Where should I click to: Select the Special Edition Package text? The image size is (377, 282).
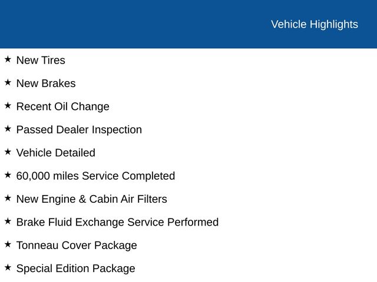(x=76, y=268)
